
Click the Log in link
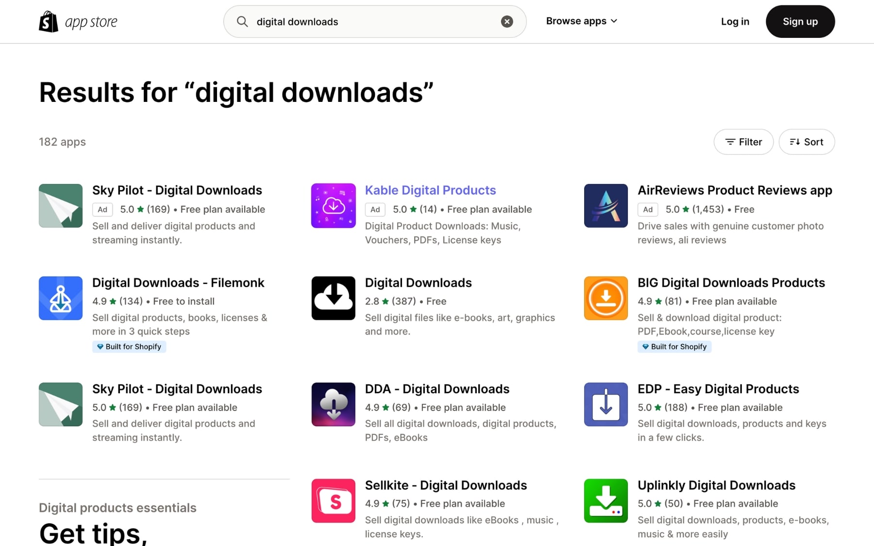point(735,21)
